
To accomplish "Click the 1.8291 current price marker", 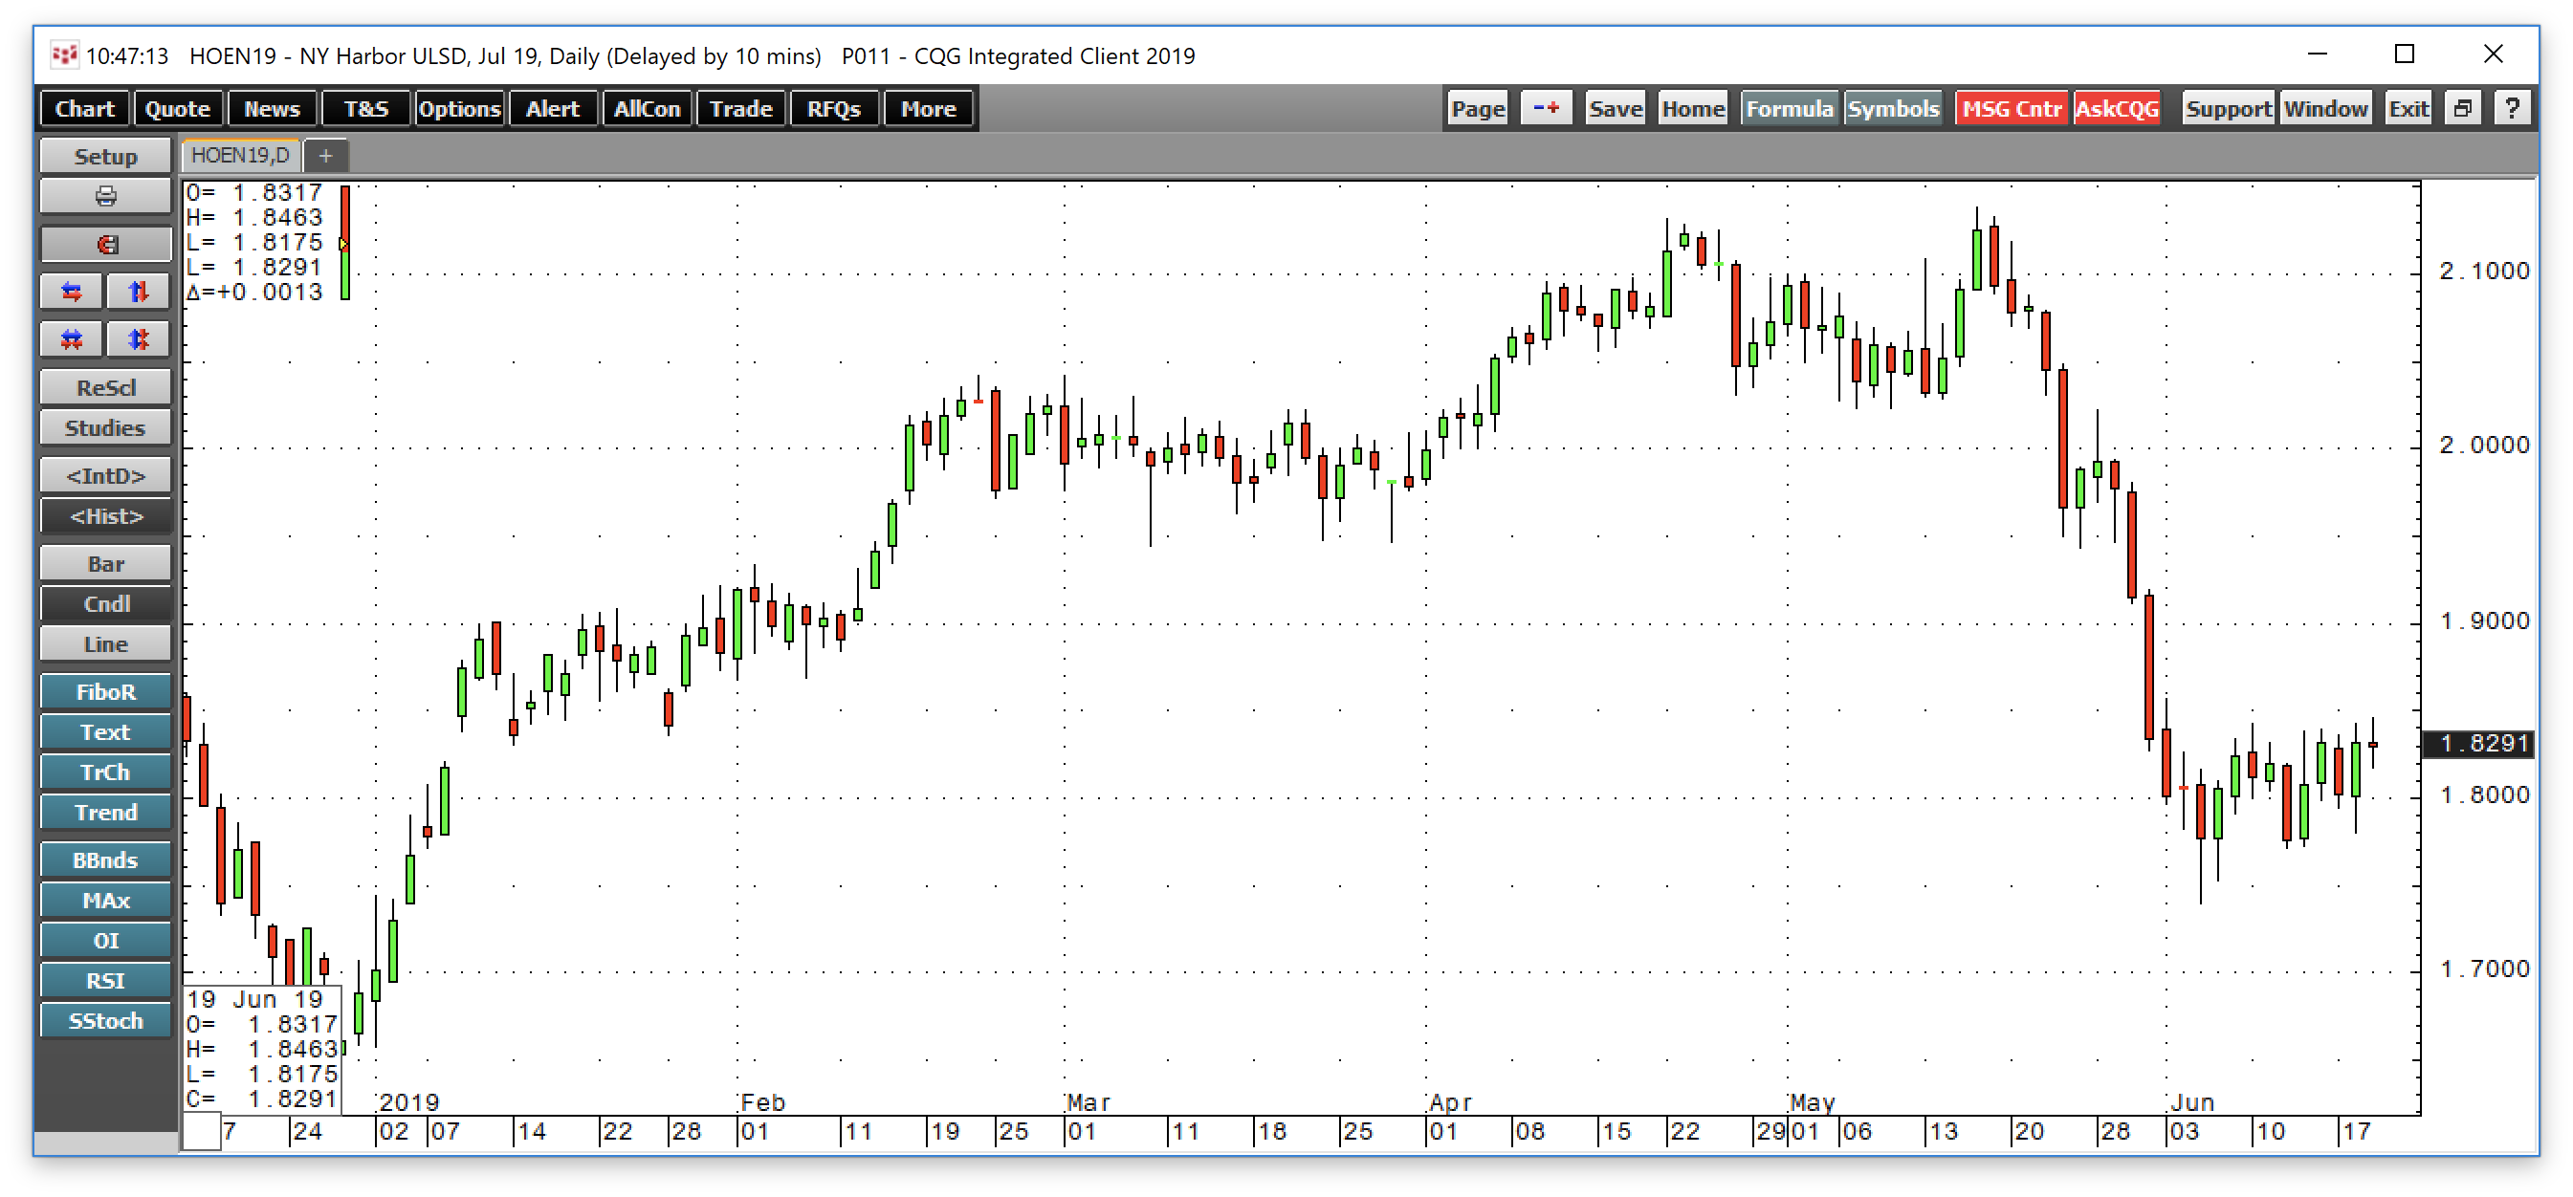I will (2480, 744).
